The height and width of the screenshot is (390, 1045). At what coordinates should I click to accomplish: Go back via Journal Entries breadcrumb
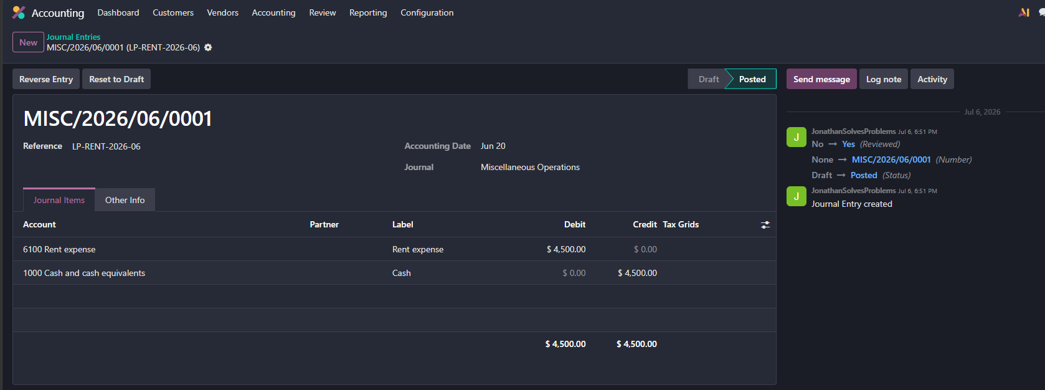pos(73,37)
